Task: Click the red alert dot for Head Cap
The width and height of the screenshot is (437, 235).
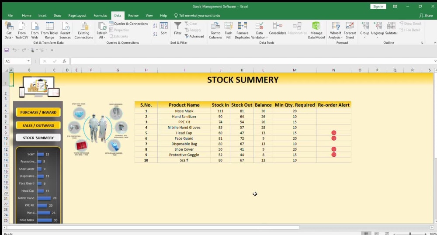Action: pyautogui.click(x=333, y=133)
